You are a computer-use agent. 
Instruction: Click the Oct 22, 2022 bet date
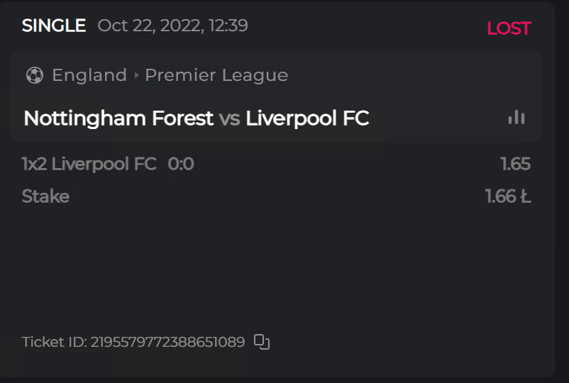click(x=172, y=26)
